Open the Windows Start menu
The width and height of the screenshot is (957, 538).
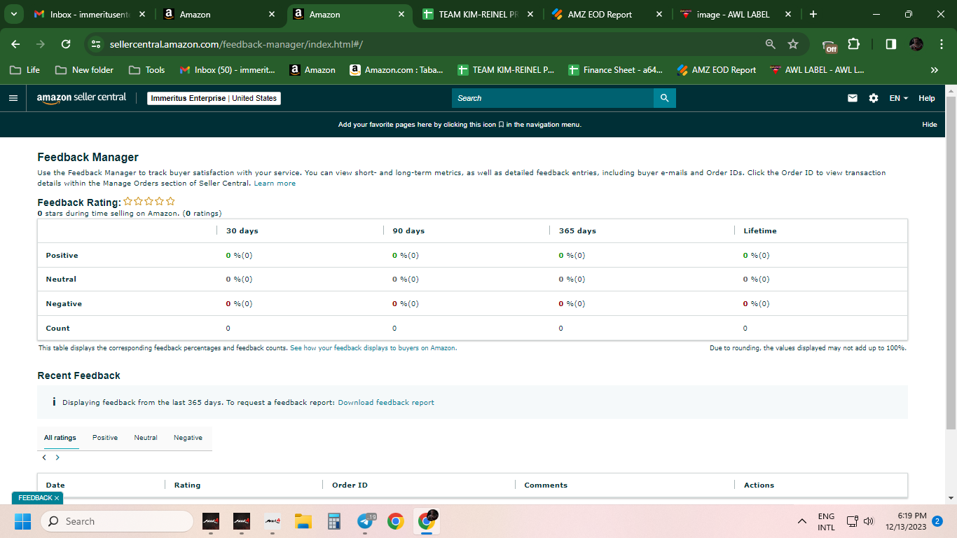(23, 521)
